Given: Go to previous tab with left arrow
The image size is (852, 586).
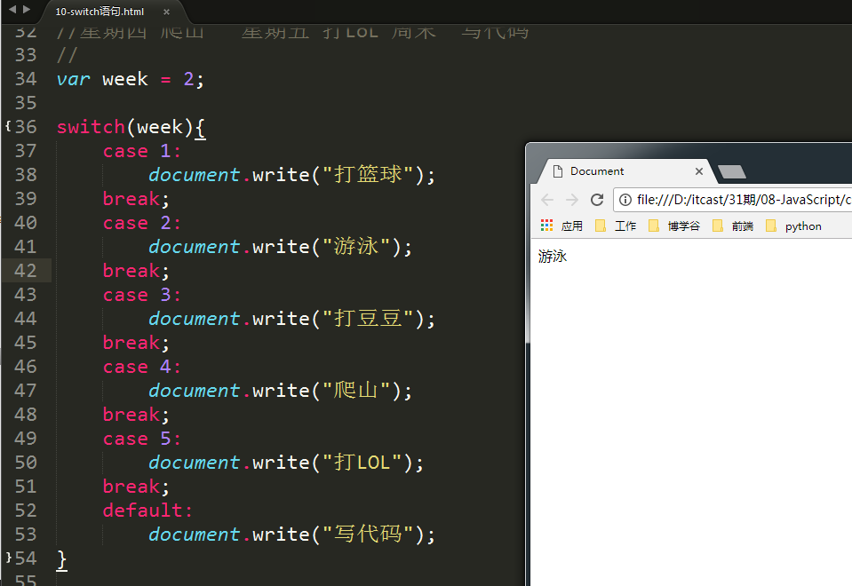Looking at the screenshot, I should point(12,9).
